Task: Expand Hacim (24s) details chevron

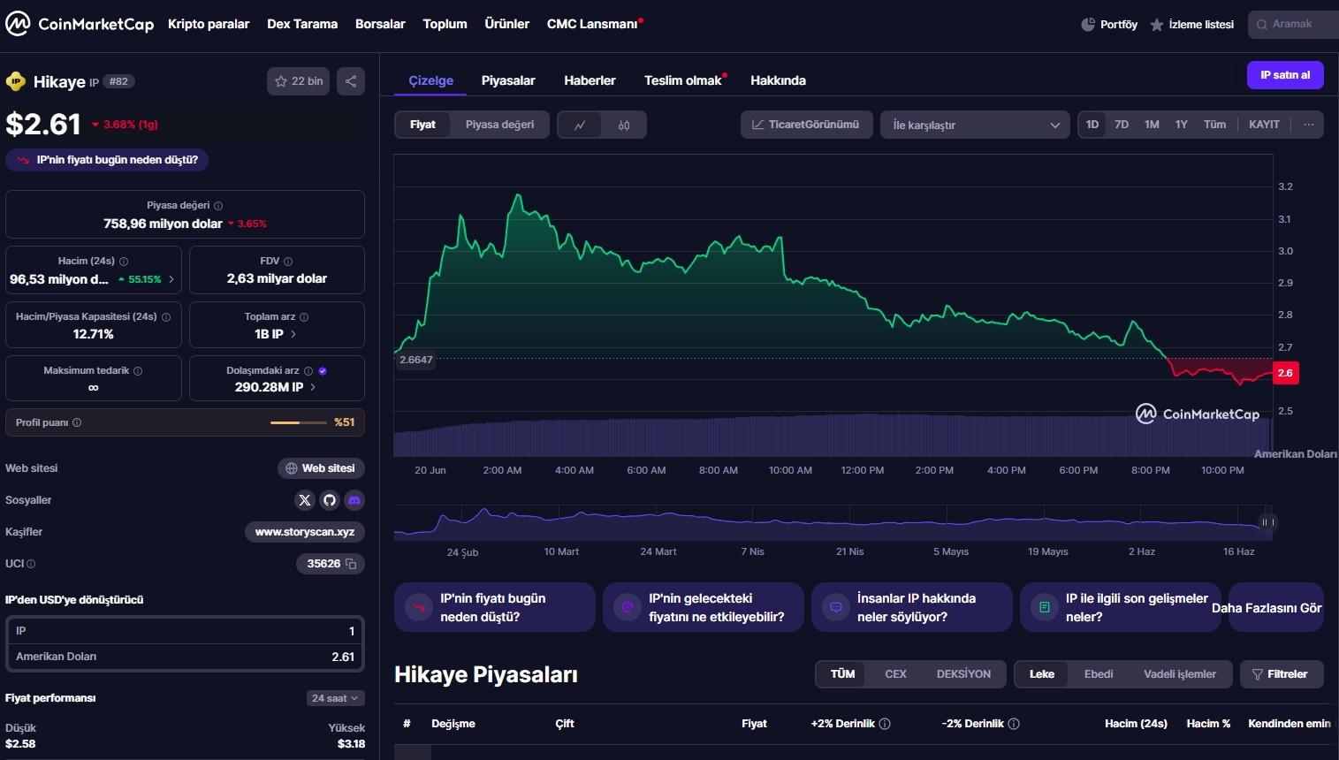Action: click(171, 279)
